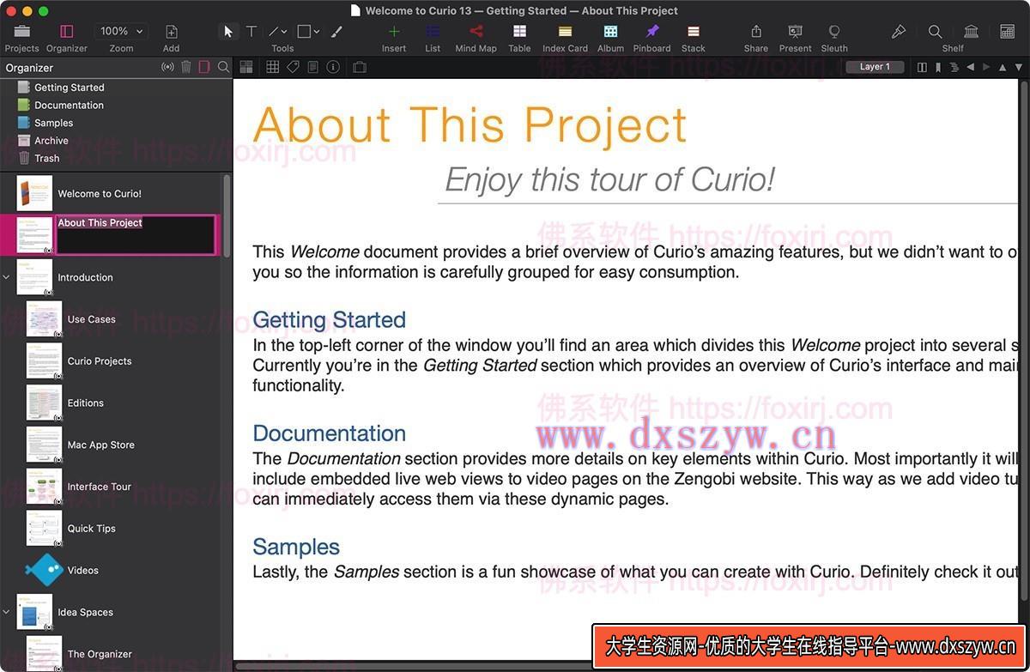The width and height of the screenshot is (1030, 672).
Task: Show the info circle icon panel
Action: [x=333, y=67]
